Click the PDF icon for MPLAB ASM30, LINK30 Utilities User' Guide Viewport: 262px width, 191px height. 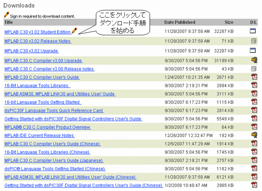click(254, 93)
